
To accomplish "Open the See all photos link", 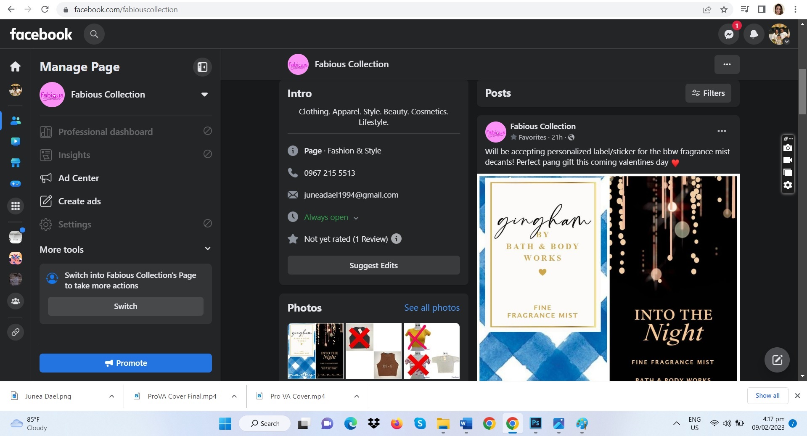I will pyautogui.click(x=432, y=308).
